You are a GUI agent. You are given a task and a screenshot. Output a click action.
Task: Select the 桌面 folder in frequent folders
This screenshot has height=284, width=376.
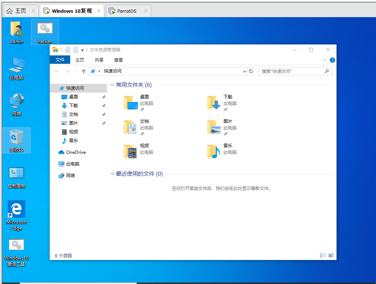pyautogui.click(x=139, y=103)
